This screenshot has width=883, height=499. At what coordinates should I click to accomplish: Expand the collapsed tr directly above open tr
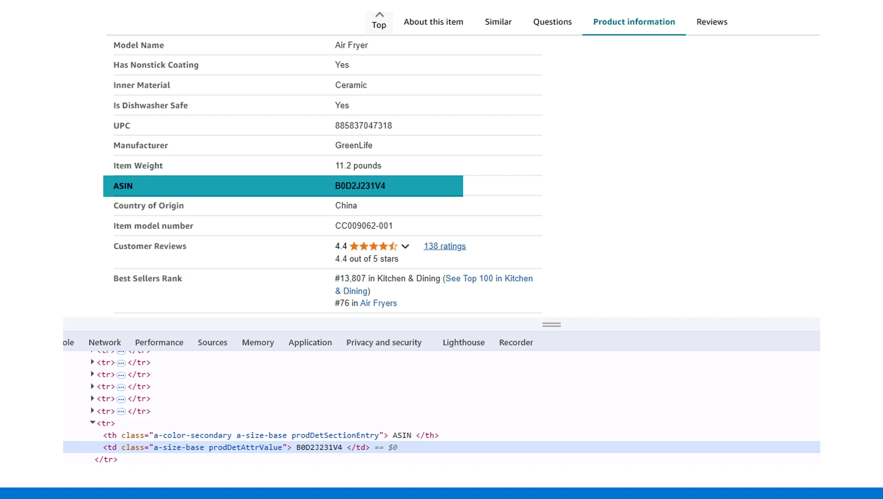[92, 410]
